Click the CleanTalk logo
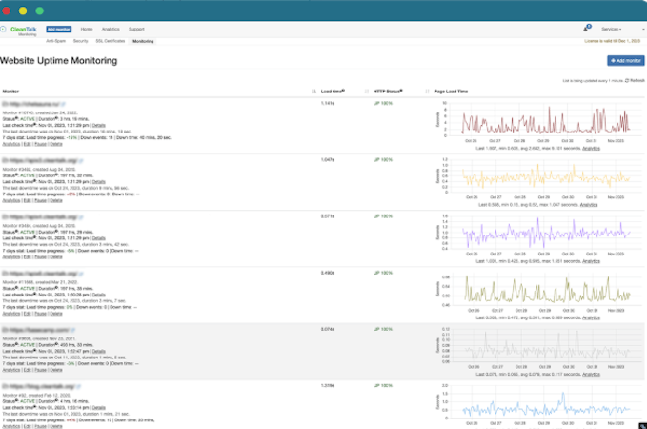Viewport: 647px width, 429px height. 19,30
